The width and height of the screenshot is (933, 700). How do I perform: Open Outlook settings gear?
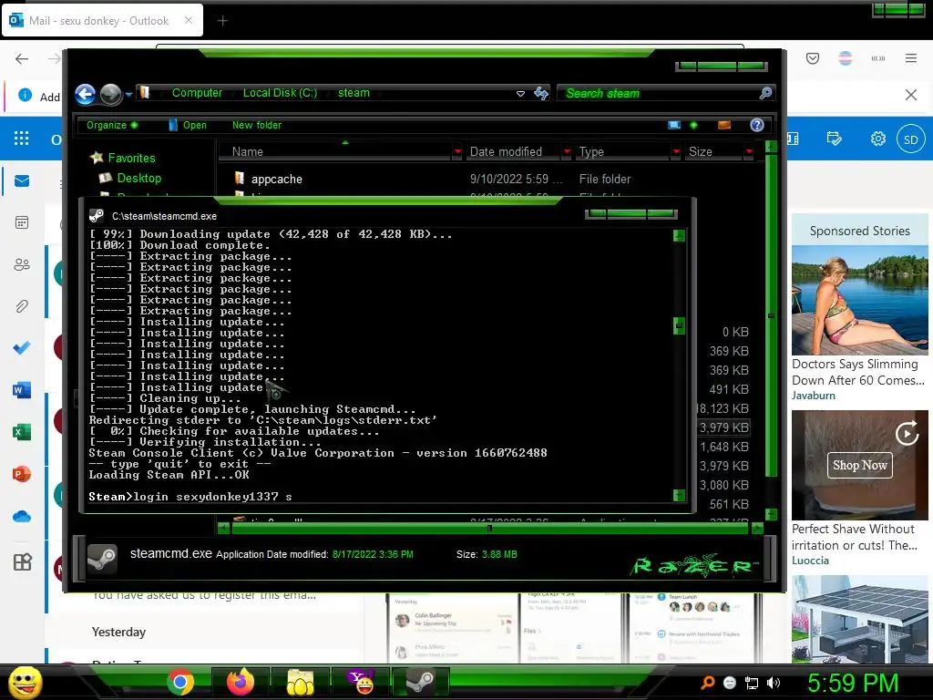coord(877,139)
